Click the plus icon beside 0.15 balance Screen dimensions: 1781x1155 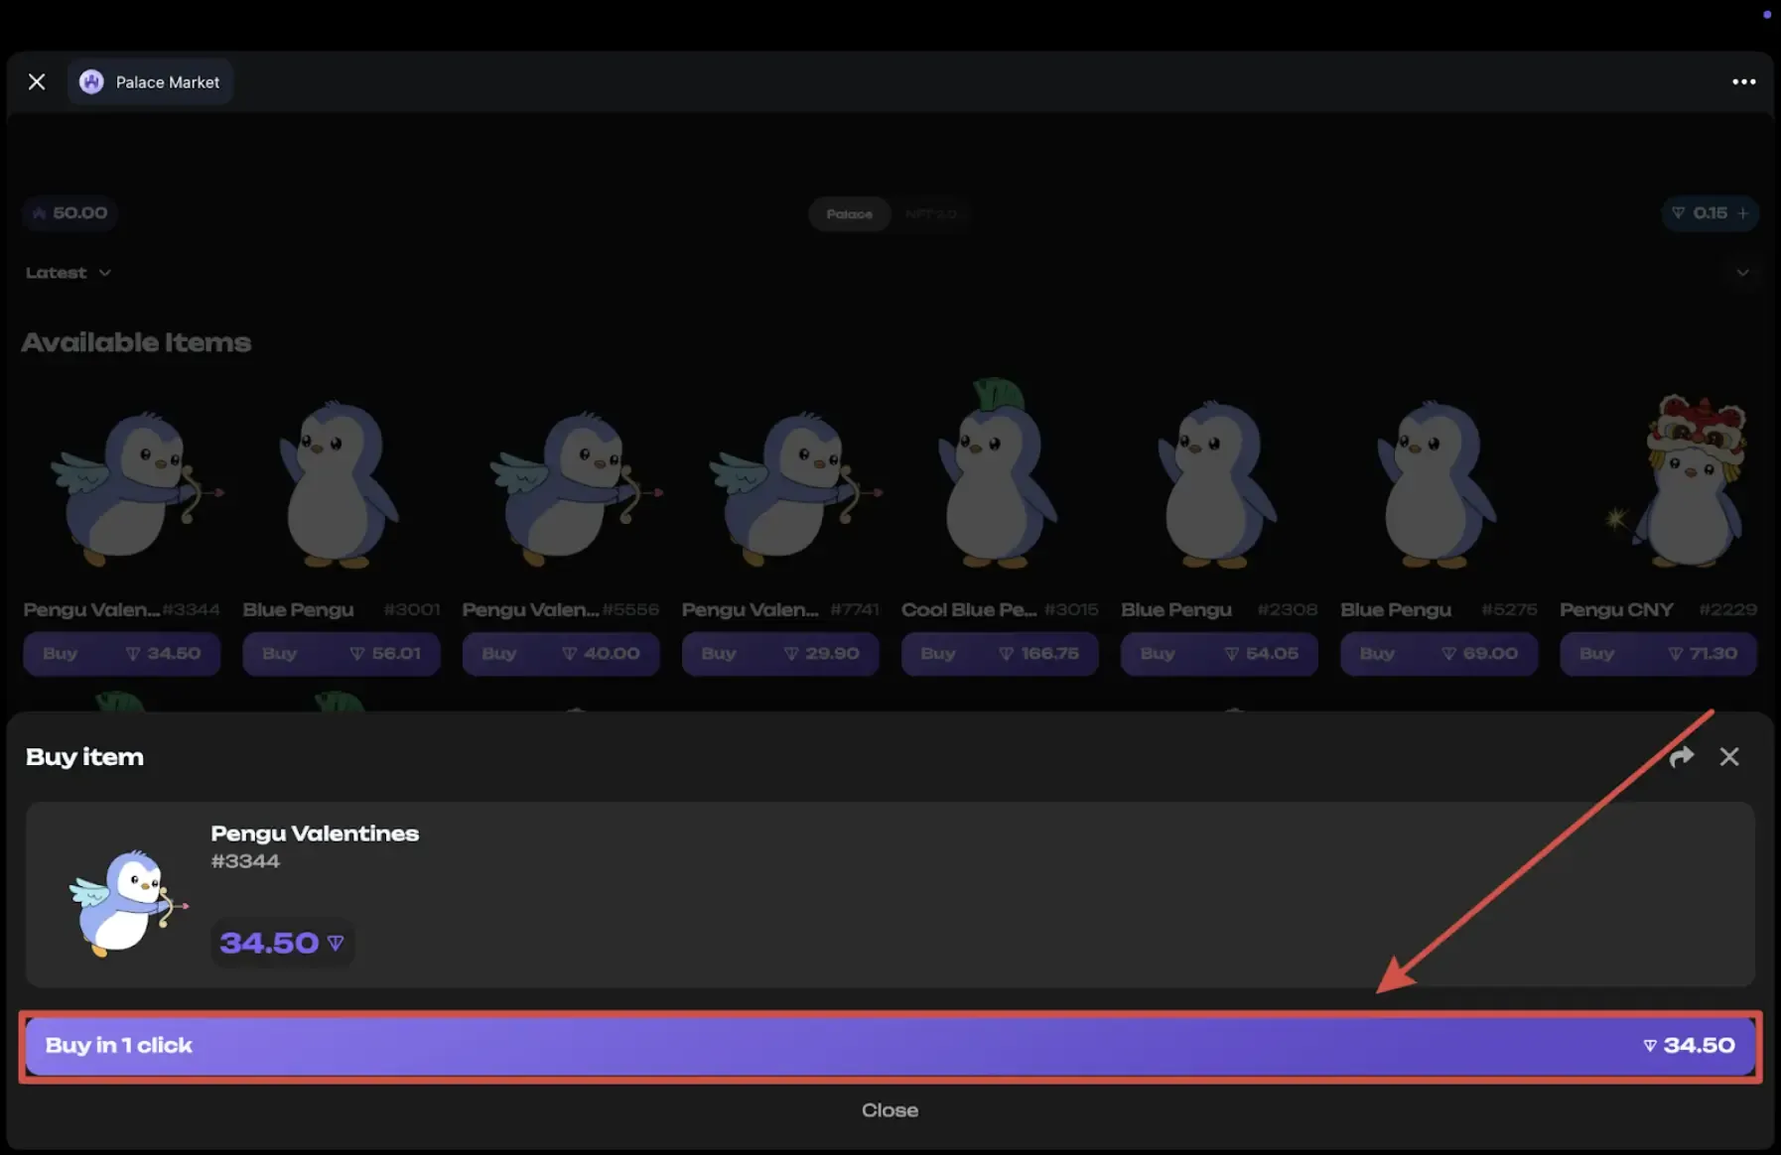click(1743, 213)
